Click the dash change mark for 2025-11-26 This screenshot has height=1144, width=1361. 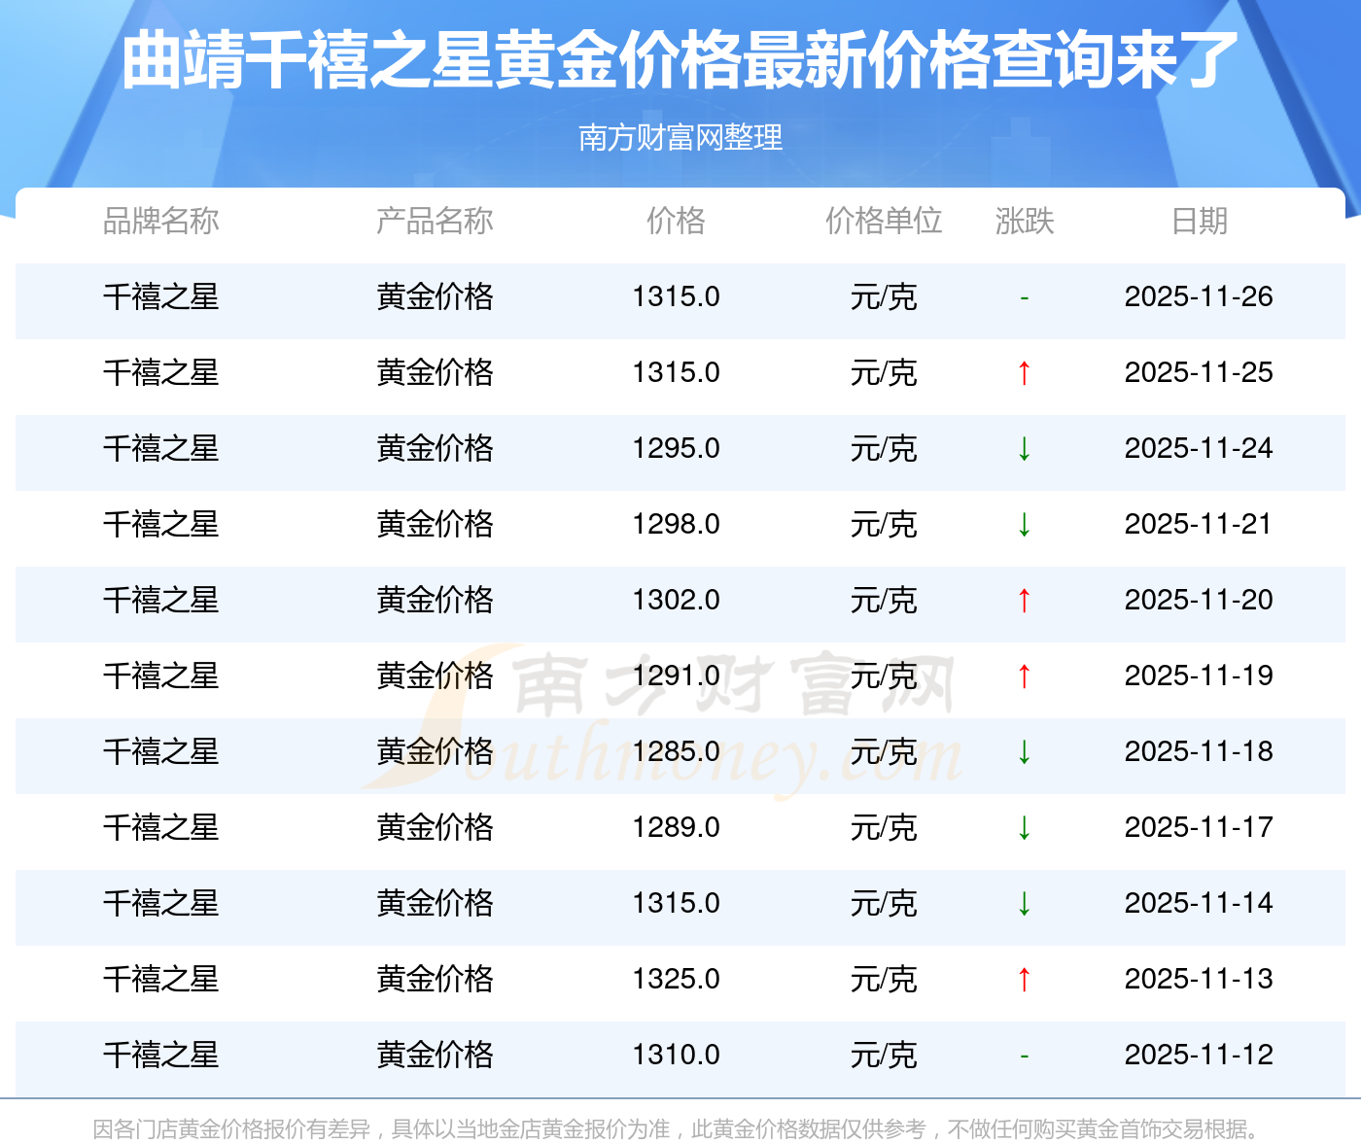click(1024, 297)
